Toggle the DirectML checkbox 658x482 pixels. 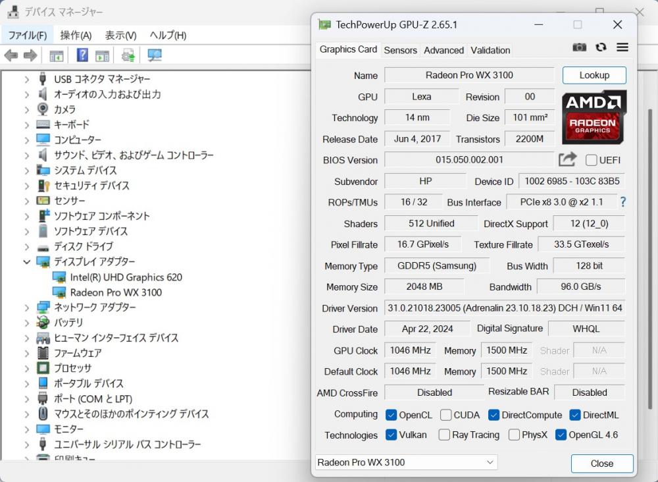point(575,415)
